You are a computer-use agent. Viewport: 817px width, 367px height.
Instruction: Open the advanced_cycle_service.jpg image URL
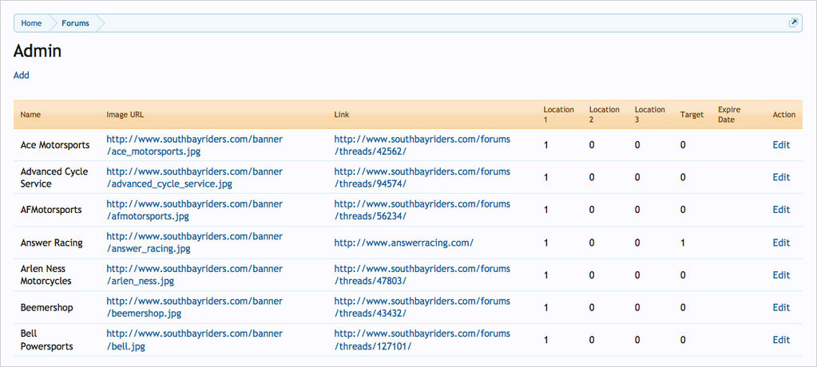194,178
